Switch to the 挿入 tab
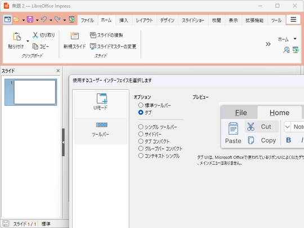 tap(123, 20)
